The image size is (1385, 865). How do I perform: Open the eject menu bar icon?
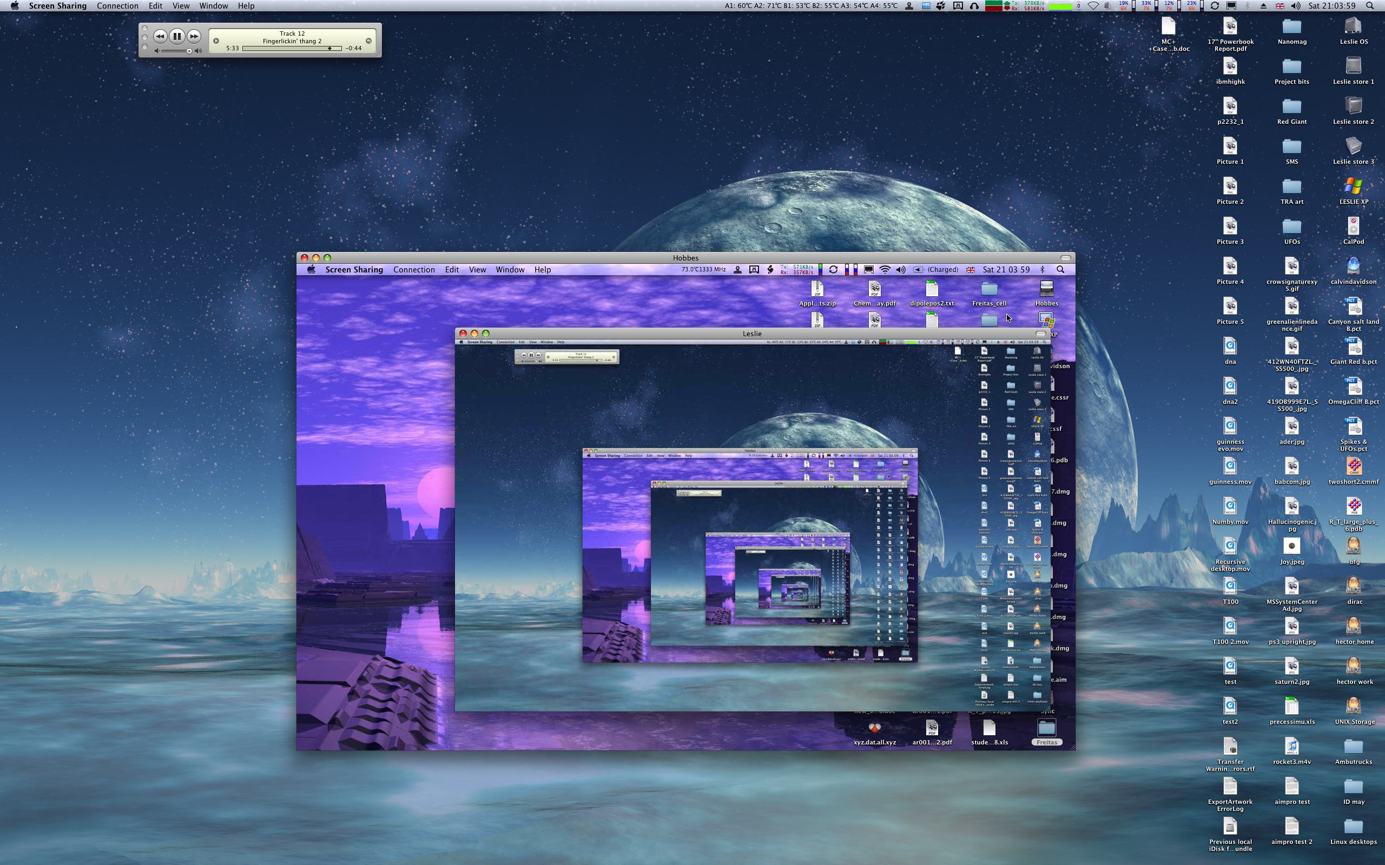1264,6
